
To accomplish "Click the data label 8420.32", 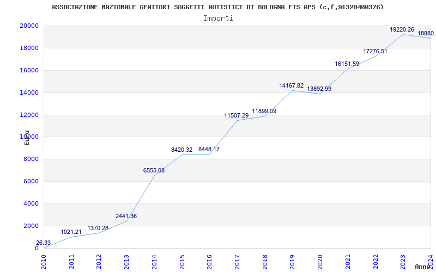I will [x=181, y=150].
